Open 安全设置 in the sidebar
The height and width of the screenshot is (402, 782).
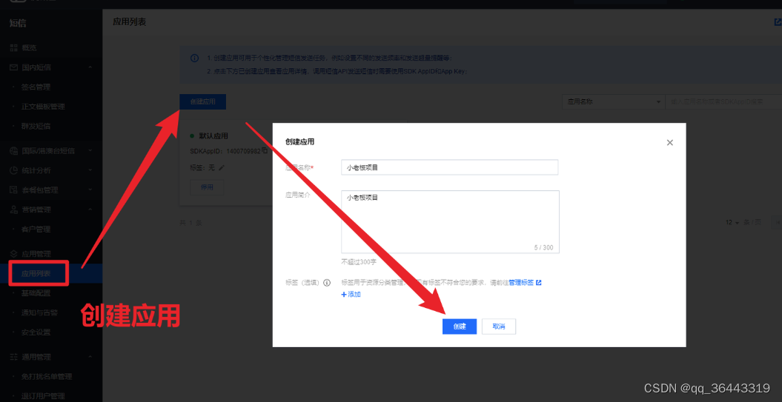point(36,332)
